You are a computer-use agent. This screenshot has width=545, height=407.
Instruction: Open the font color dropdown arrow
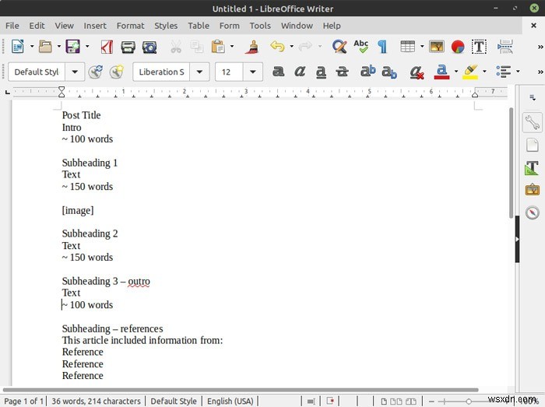[x=456, y=72]
